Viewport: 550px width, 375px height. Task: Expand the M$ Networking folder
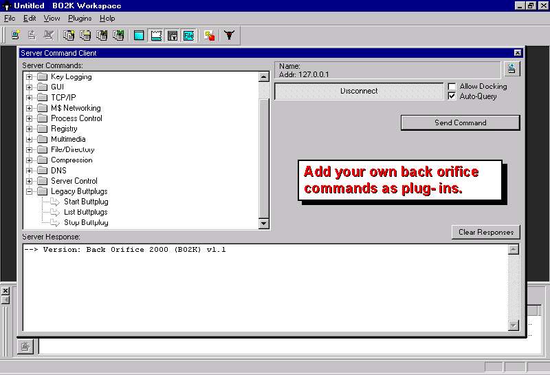point(30,108)
